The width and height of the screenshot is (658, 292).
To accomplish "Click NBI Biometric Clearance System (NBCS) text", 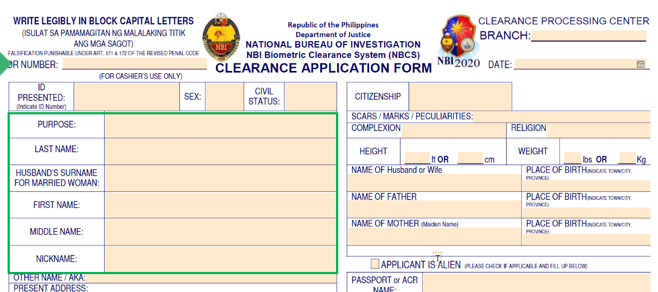I will [333, 55].
